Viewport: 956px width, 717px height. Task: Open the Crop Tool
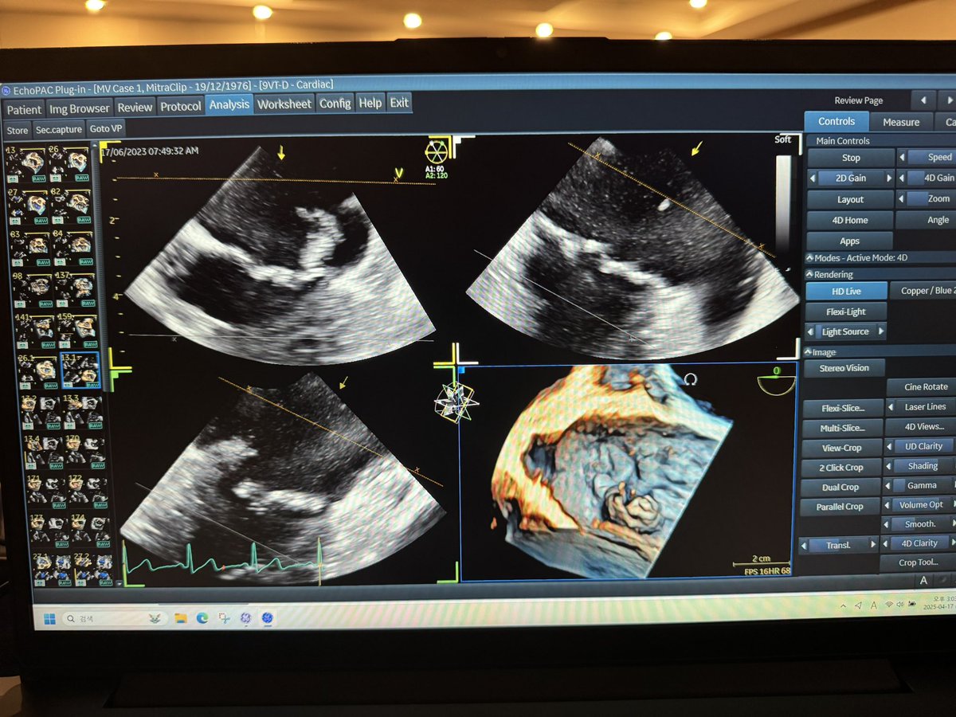(x=919, y=562)
